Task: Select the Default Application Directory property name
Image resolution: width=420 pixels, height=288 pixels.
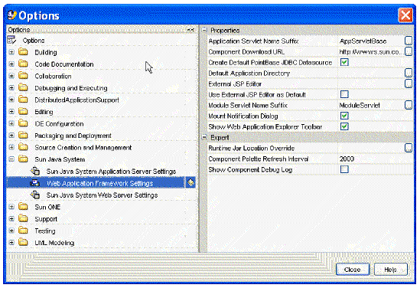Action: click(249, 74)
